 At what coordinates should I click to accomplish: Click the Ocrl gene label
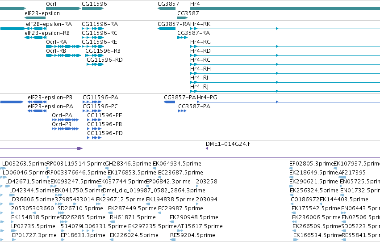51,4
